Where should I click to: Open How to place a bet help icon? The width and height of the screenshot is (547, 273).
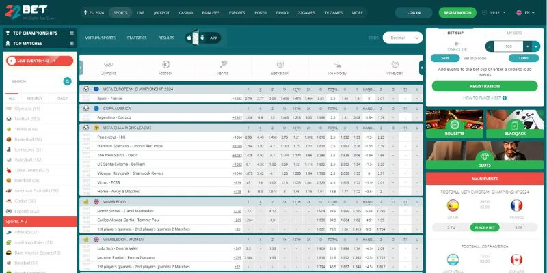pyautogui.click(x=505, y=98)
